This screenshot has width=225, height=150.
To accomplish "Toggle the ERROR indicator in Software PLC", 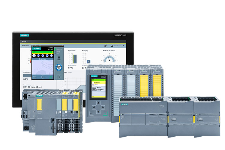I will click(55, 51).
